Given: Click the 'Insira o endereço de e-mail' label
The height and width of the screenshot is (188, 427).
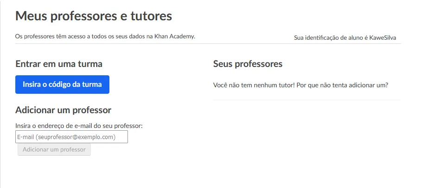Looking at the screenshot, I should pyautogui.click(x=79, y=126).
